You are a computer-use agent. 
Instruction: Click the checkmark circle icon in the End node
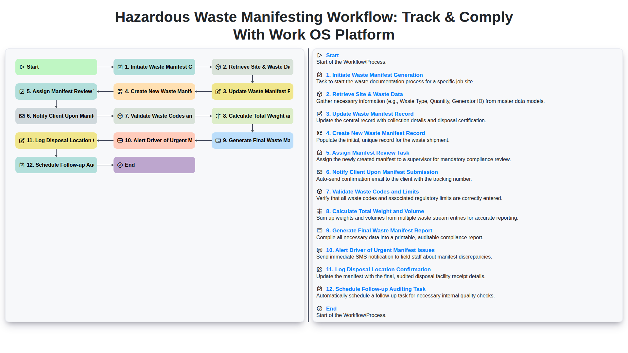click(120, 165)
